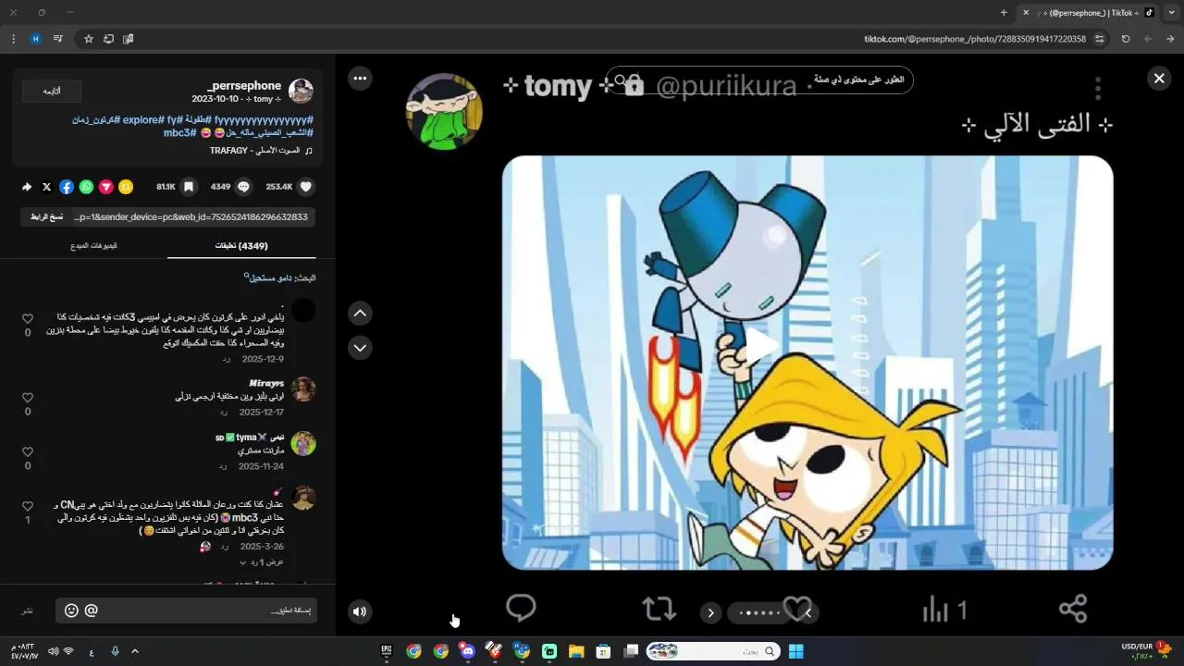1184x666 pixels.
Task: Show hidden system tray icons chevron
Action: click(135, 651)
